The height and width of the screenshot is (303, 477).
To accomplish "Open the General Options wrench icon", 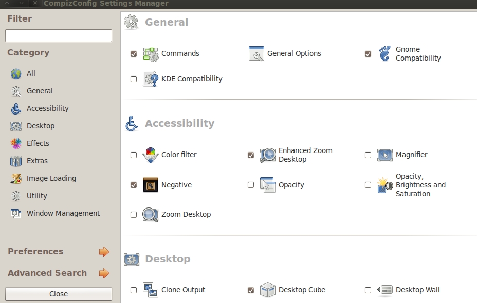I will [256, 54].
